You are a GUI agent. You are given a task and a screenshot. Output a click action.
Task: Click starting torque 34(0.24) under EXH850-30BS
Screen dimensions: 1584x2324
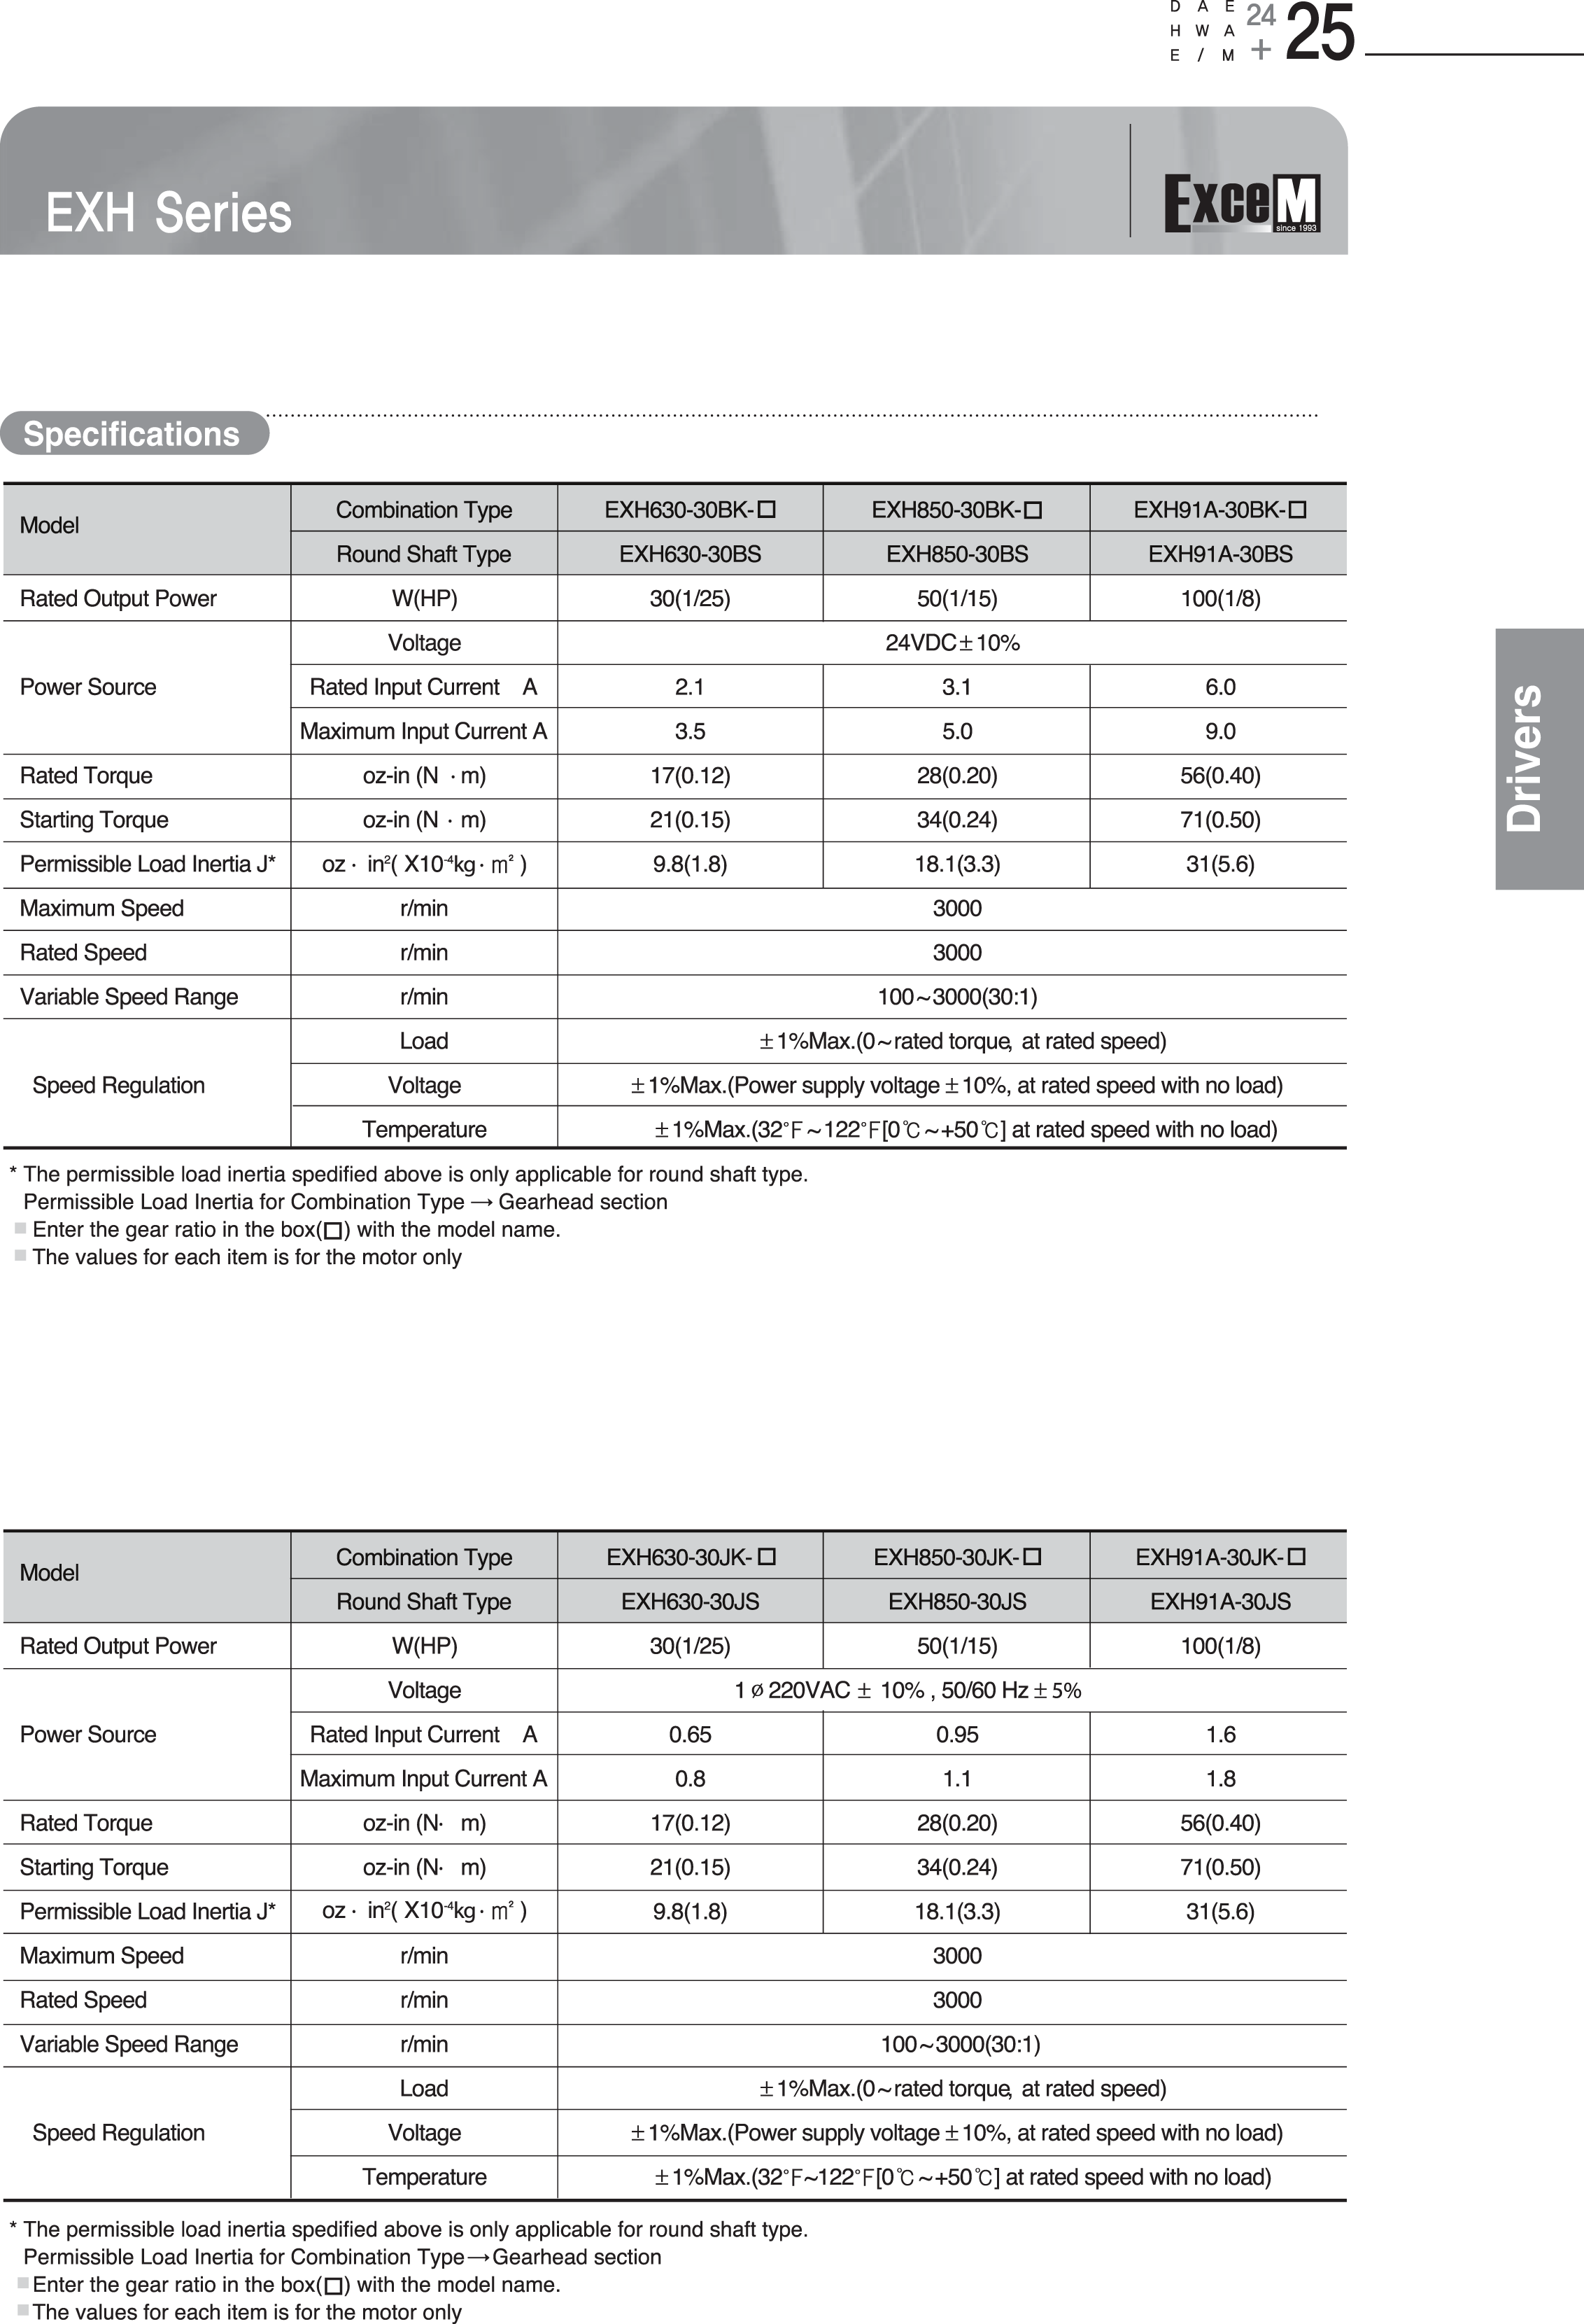pyautogui.click(x=956, y=820)
